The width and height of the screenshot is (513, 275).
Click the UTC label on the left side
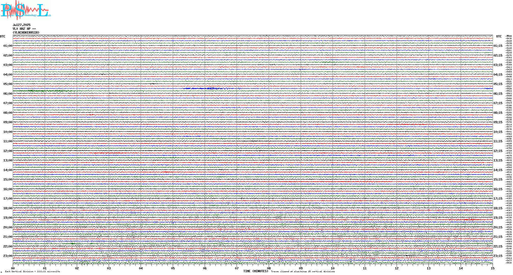coord(3,36)
